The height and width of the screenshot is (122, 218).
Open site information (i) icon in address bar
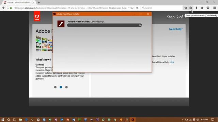pos(8,8)
